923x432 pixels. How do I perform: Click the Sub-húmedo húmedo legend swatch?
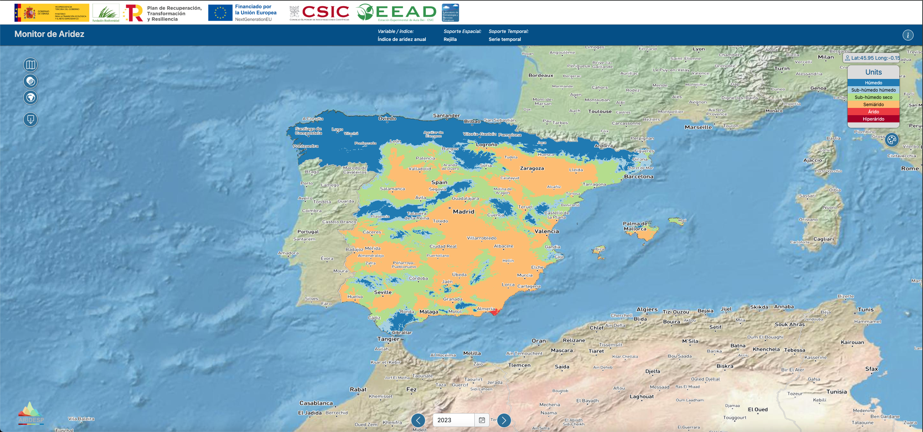[873, 90]
